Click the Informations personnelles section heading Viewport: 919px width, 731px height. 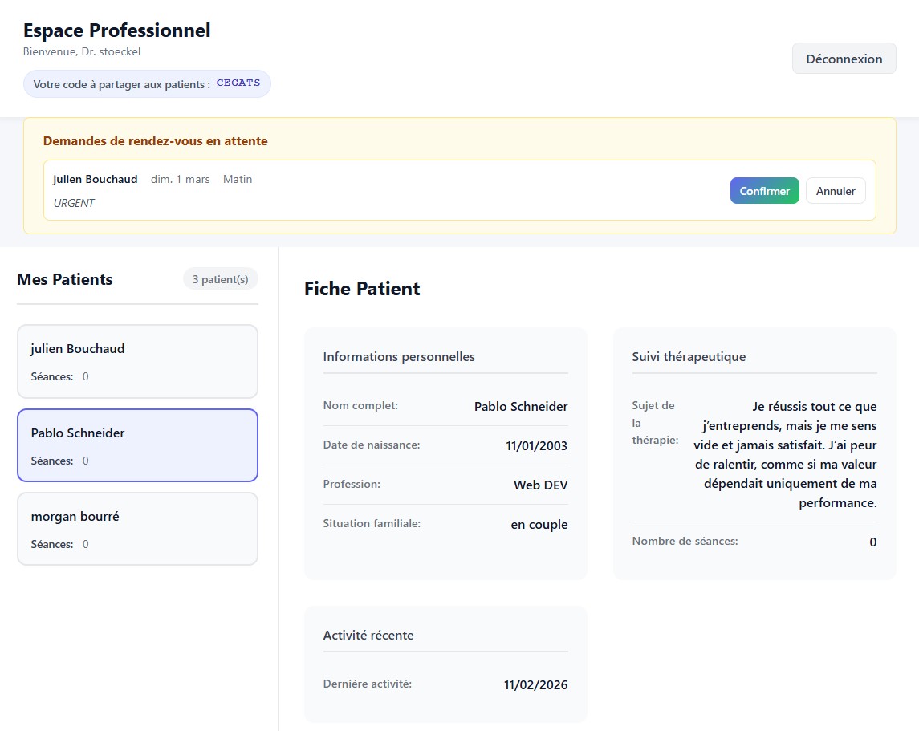[399, 357]
